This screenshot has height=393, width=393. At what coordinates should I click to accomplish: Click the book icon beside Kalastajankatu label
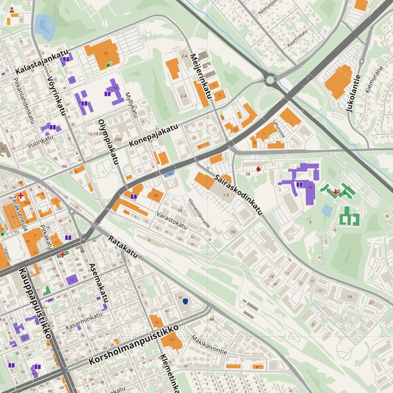click(x=66, y=59)
